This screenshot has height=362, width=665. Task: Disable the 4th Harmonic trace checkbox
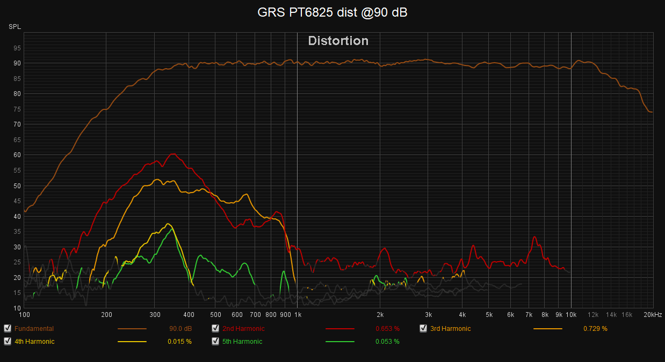tap(8, 341)
